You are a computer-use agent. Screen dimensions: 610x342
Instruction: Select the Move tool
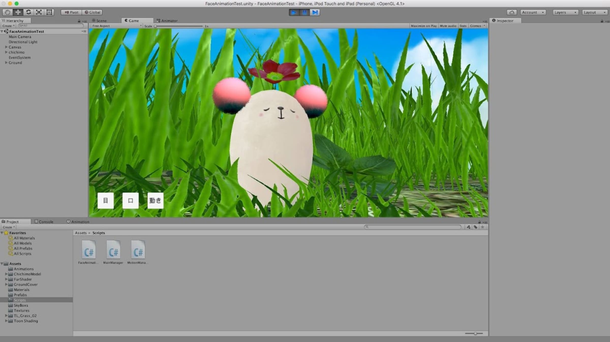18,12
